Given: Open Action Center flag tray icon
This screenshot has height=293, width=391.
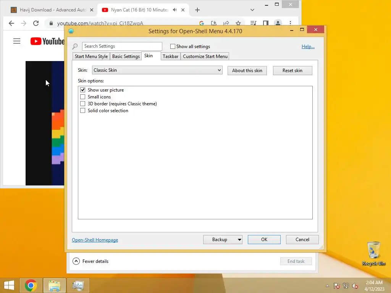Looking at the screenshot, I should (x=337, y=286).
